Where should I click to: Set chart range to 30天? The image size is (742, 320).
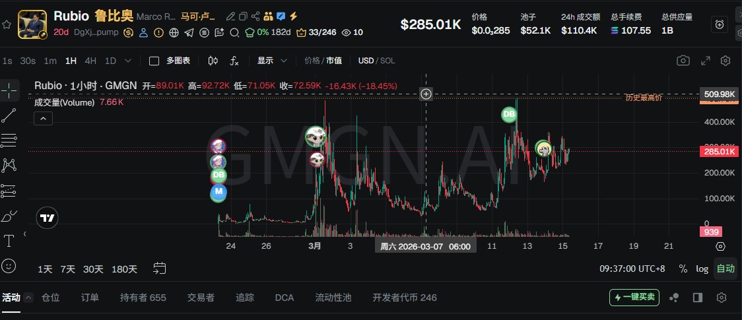pos(93,269)
